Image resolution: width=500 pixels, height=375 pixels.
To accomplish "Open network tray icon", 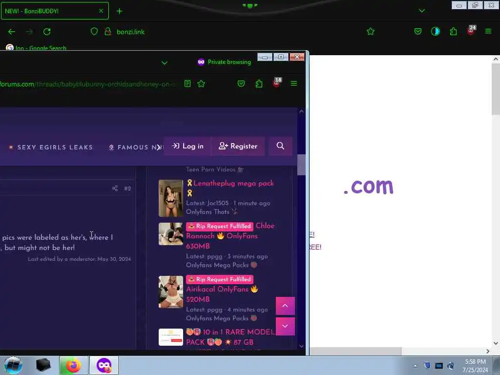I will tap(439, 366).
